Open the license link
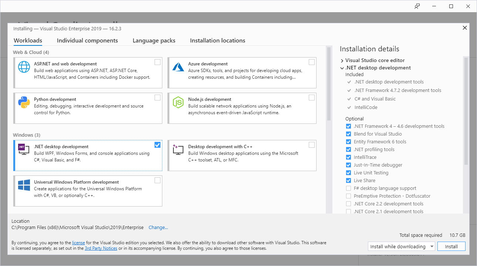 (78, 243)
